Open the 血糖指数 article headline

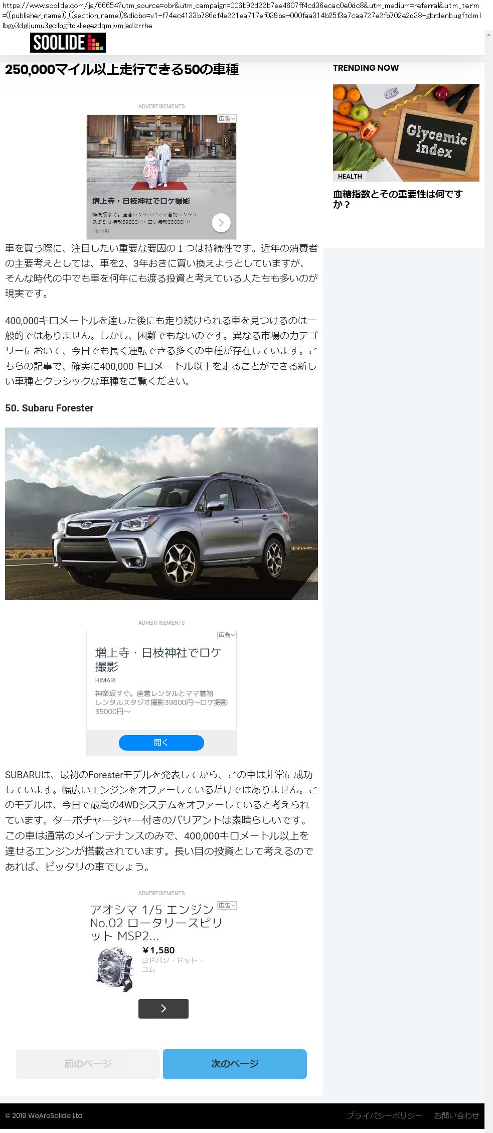(x=398, y=199)
